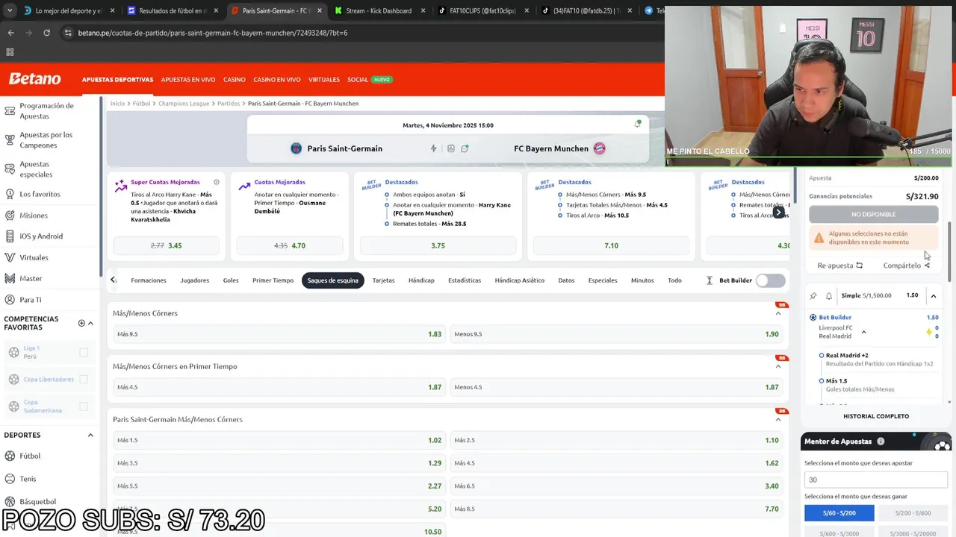Open Todo markets tab

tap(674, 280)
